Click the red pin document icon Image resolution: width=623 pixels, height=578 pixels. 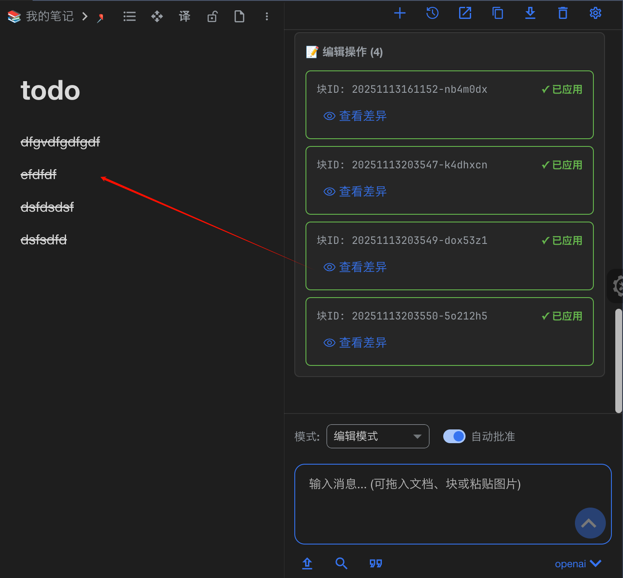100,18
